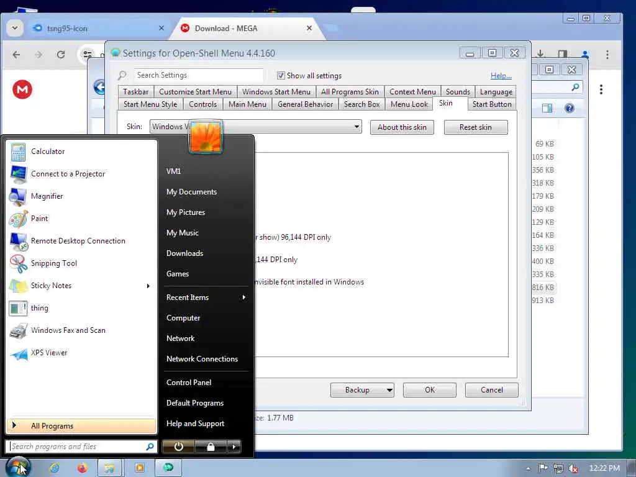This screenshot has width=636, height=477.
Task: Open the Help link
Action: [x=501, y=75]
